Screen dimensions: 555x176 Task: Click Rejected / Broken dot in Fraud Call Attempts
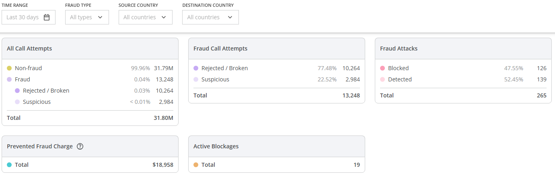tap(196, 68)
